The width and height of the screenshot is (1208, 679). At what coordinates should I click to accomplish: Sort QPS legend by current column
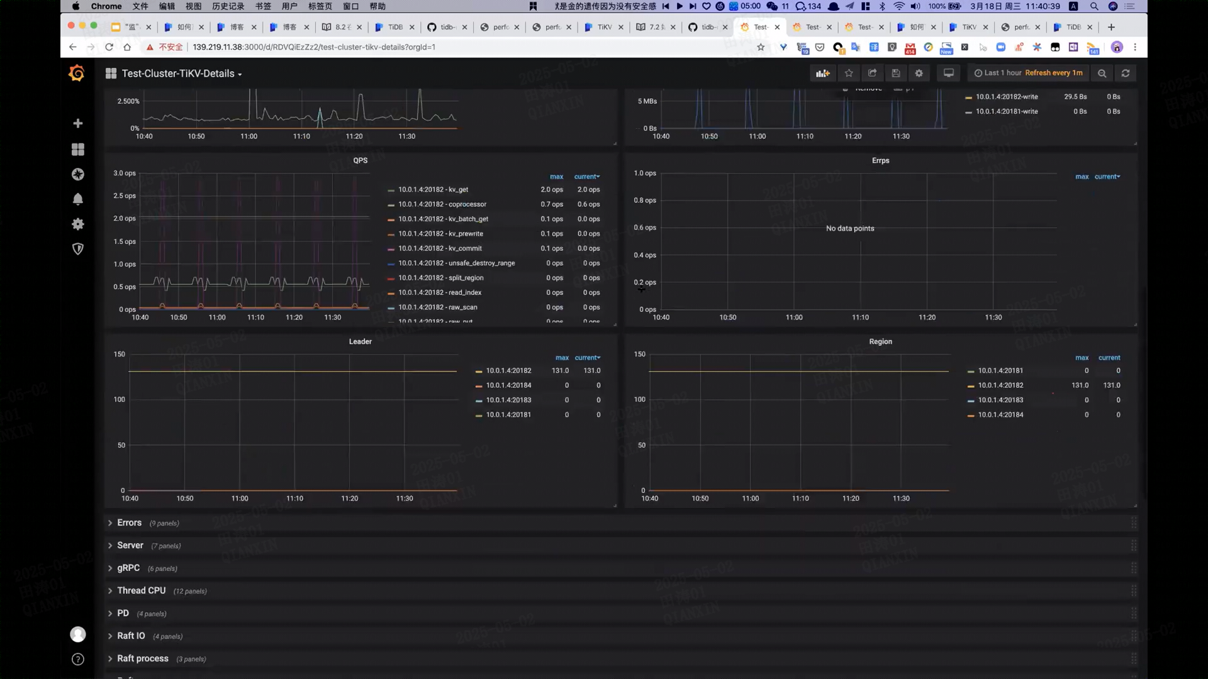point(586,177)
